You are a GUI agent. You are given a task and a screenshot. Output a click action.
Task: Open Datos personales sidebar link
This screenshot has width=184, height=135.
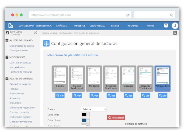point(19,50)
